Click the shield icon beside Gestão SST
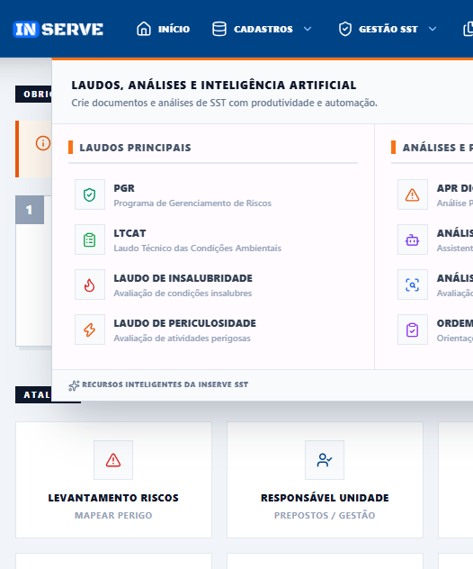Screen dimensions: 473x569 pos(344,29)
